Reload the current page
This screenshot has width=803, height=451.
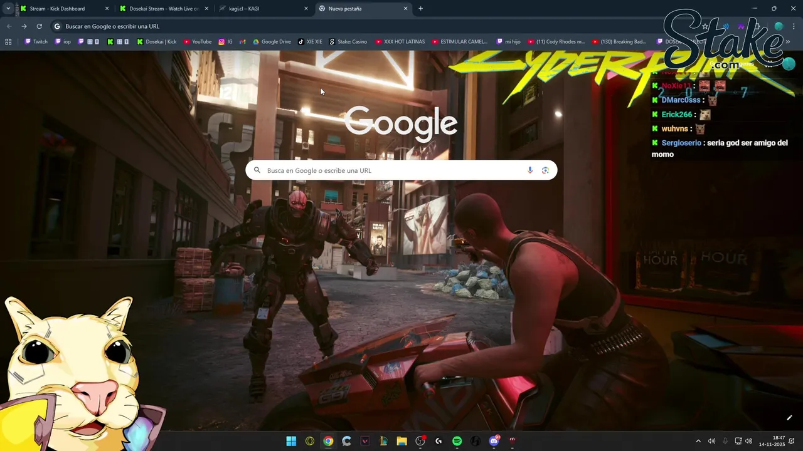39,26
